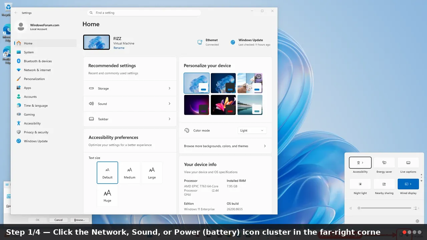Select the lake landscape theme thumbnail
This screenshot has height=240, width=427.
tap(250, 105)
